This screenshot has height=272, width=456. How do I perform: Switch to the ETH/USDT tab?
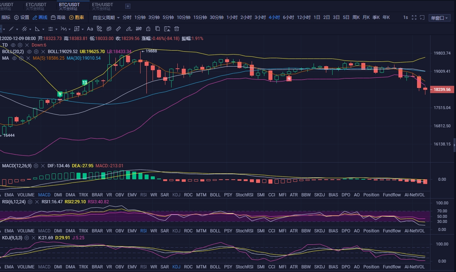click(x=102, y=5)
